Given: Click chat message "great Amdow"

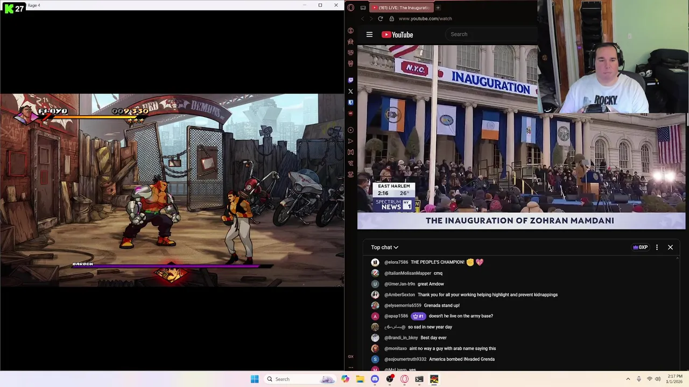Looking at the screenshot, I should tap(431, 284).
